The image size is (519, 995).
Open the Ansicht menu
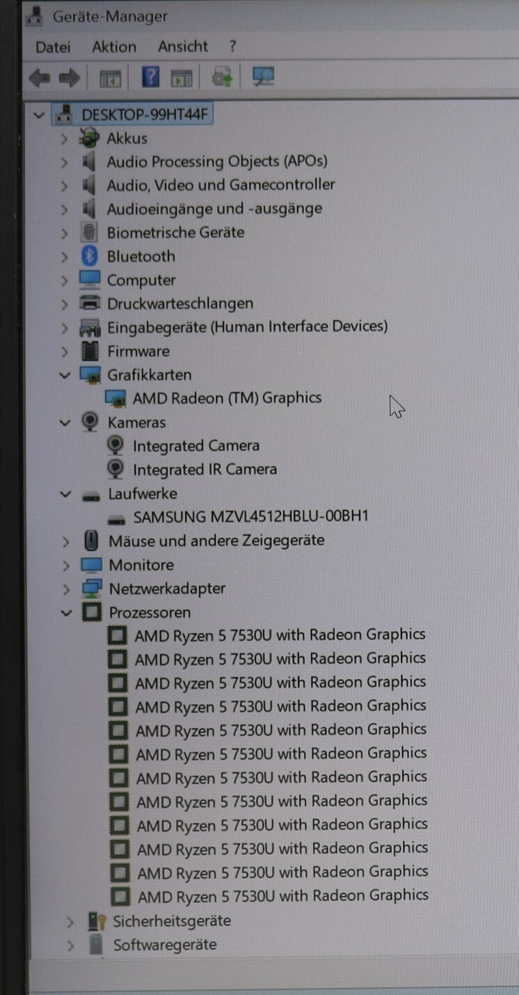[x=182, y=47]
